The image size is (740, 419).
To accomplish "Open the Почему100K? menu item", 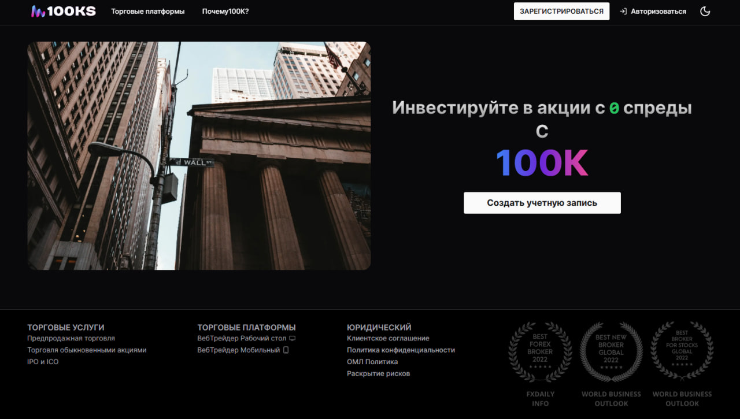I will 225,11.
